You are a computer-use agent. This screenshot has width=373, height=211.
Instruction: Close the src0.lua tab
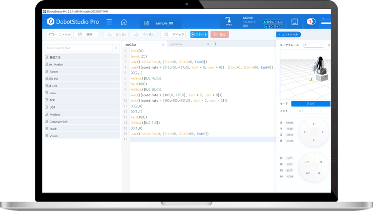tap(163, 44)
